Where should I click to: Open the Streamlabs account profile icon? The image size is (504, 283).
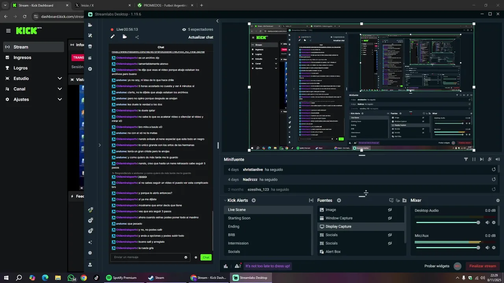tap(90, 265)
